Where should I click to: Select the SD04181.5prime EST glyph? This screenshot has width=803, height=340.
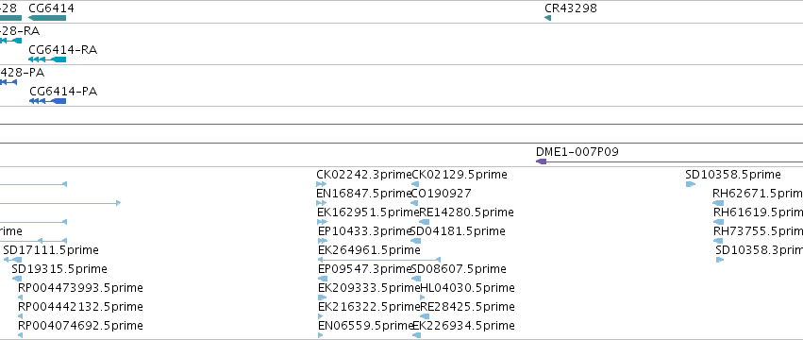[416, 241]
